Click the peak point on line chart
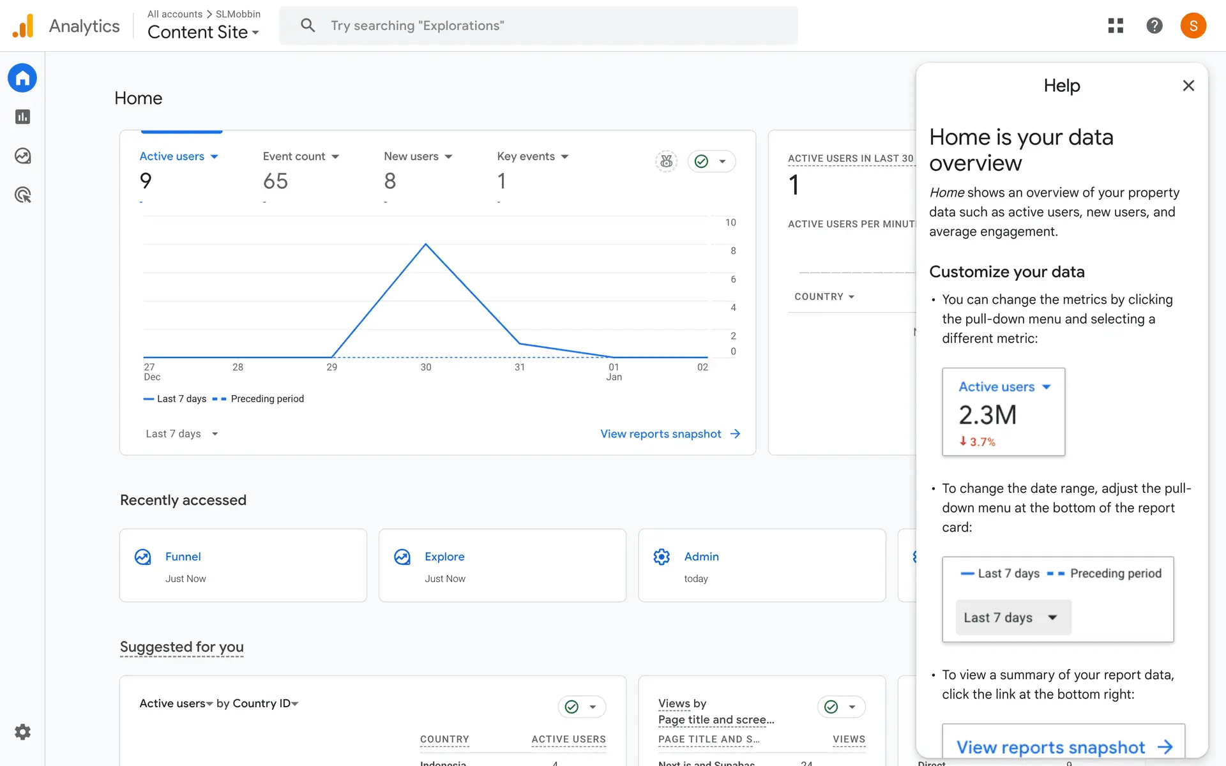Screen dimensions: 1226x766 click(426, 244)
